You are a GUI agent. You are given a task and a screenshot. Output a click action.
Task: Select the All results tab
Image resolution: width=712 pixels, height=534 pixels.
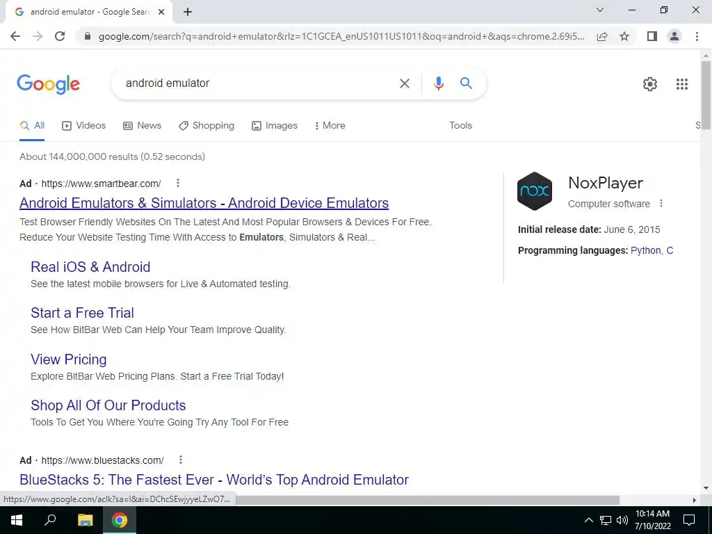coord(32,126)
